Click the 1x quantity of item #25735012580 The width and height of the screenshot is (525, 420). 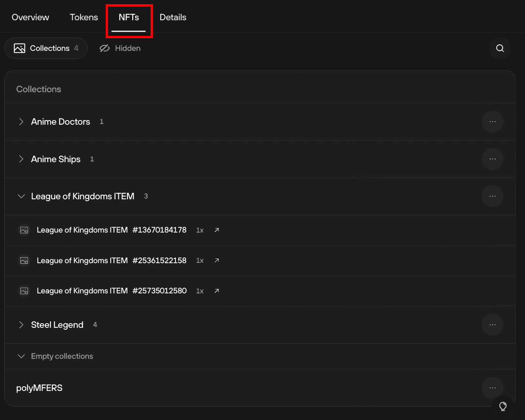coord(200,291)
